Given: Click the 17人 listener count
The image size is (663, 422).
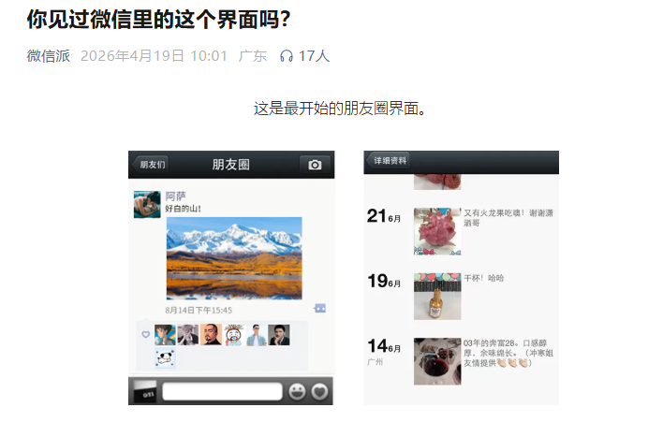Looking at the screenshot, I should [x=314, y=56].
